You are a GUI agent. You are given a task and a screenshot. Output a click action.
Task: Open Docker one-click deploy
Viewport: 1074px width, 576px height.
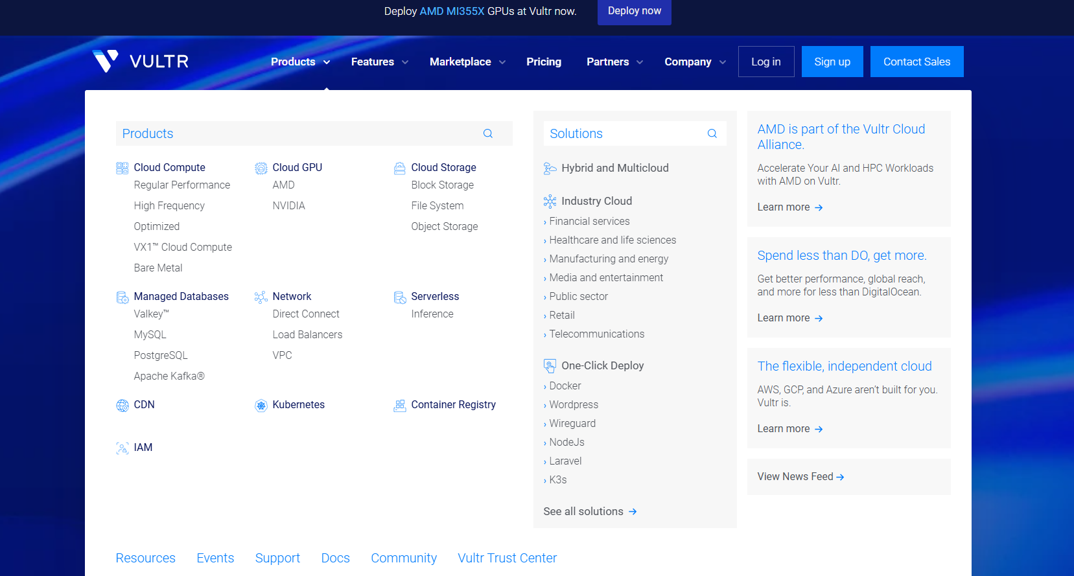coord(565,386)
